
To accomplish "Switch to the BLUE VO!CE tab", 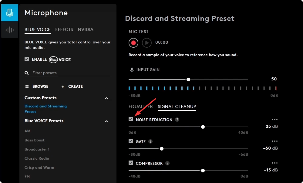I will pos(38,30).
